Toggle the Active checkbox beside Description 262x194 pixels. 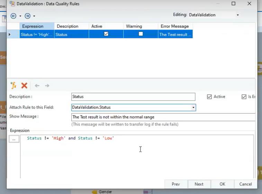(x=209, y=97)
